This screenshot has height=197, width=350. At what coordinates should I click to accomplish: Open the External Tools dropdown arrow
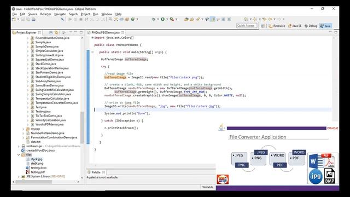tap(176, 19)
